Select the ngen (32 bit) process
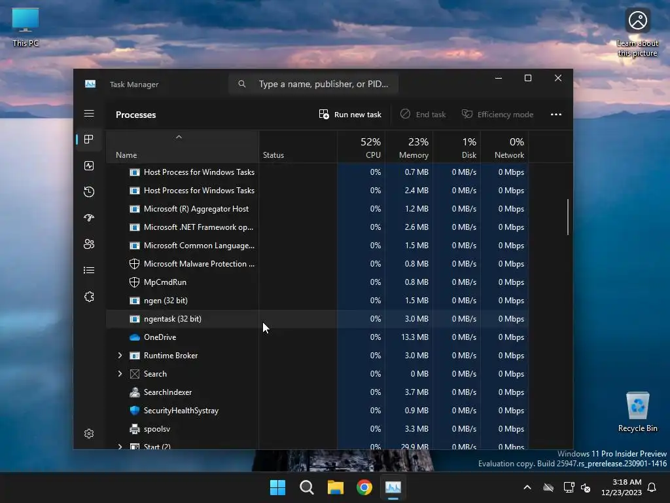 [166, 300]
